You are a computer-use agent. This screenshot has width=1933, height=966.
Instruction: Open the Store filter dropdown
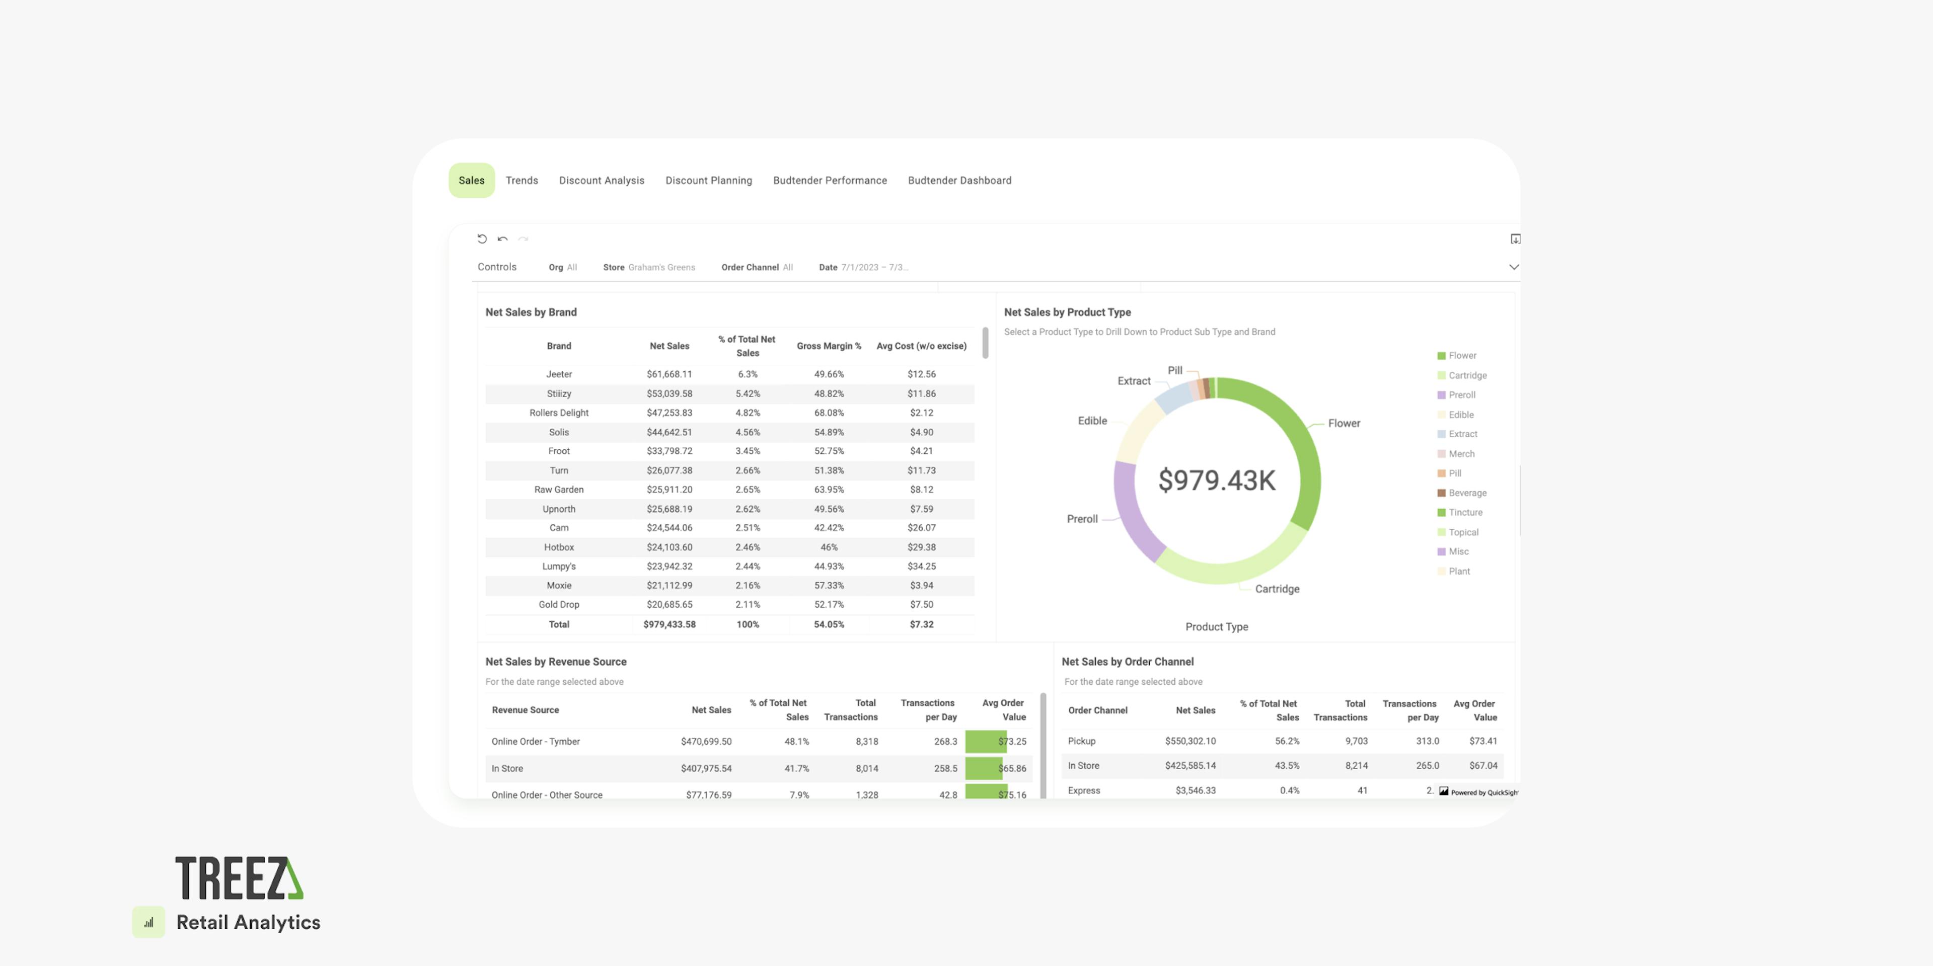pyautogui.click(x=649, y=268)
